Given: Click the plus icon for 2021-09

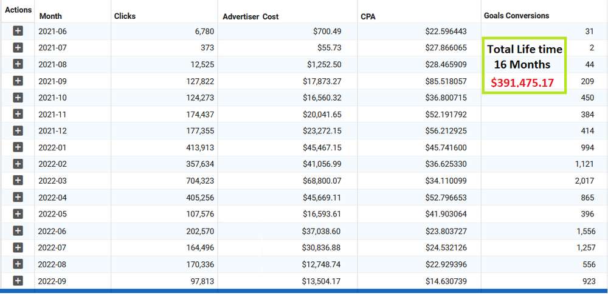Looking at the screenshot, I should [x=18, y=81].
